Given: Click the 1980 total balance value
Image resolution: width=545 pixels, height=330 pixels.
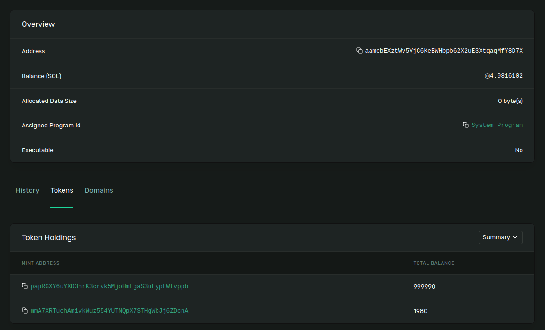Looking at the screenshot, I should coord(420,311).
